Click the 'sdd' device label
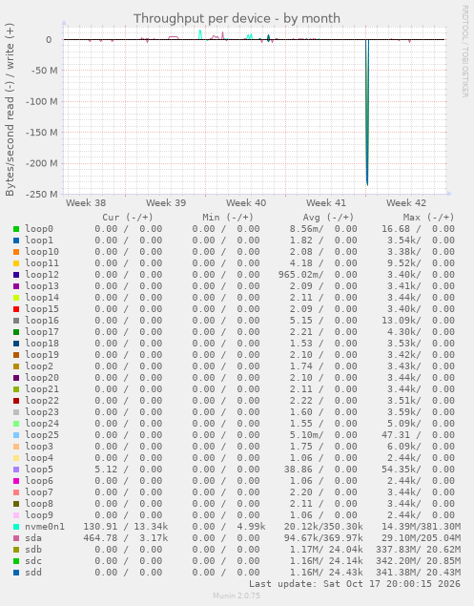Viewport: 474px width, 606px height. pos(33,573)
